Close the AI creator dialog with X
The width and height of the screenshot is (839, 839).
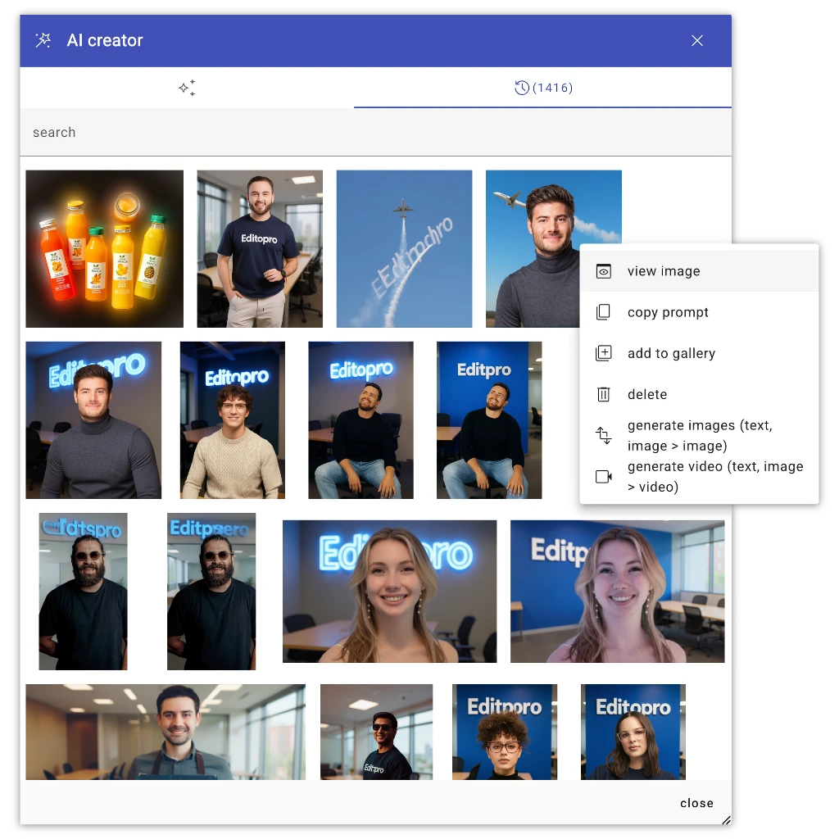point(696,41)
